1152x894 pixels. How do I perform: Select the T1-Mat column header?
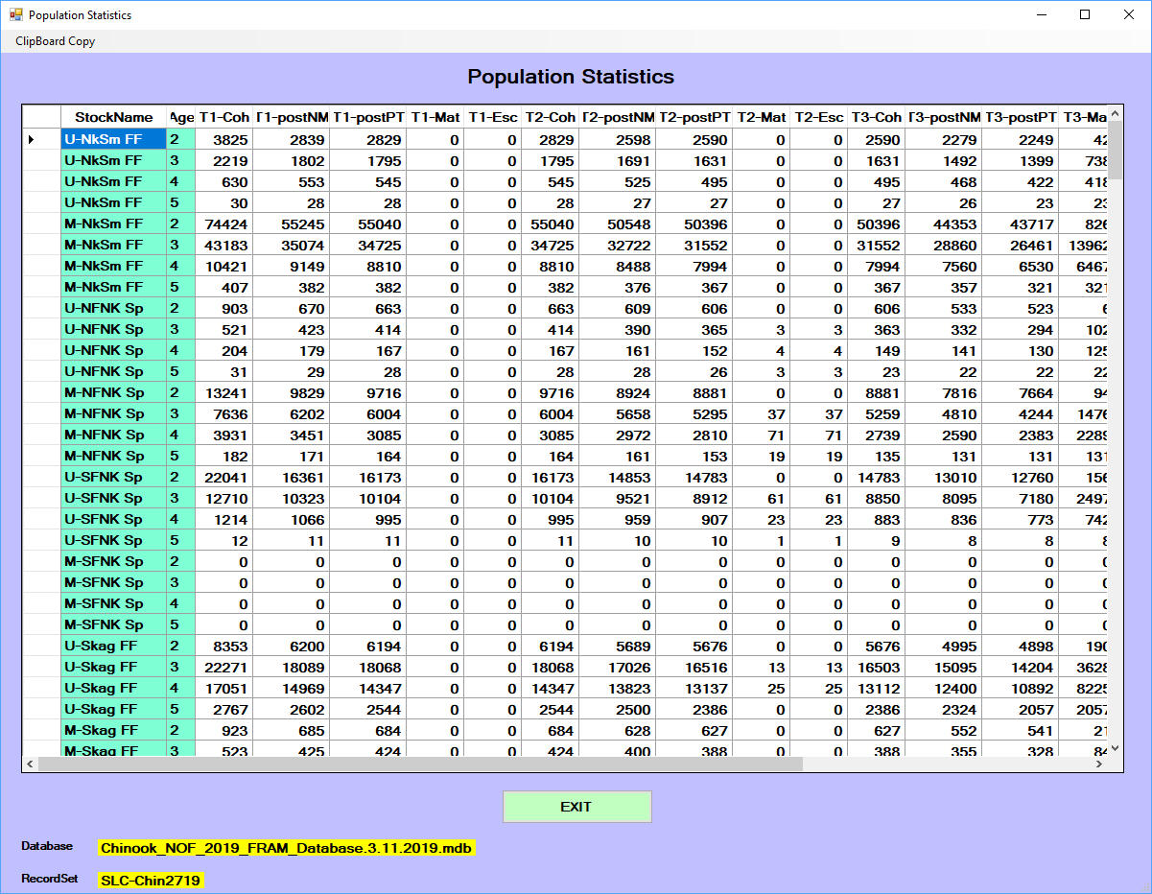click(x=435, y=117)
